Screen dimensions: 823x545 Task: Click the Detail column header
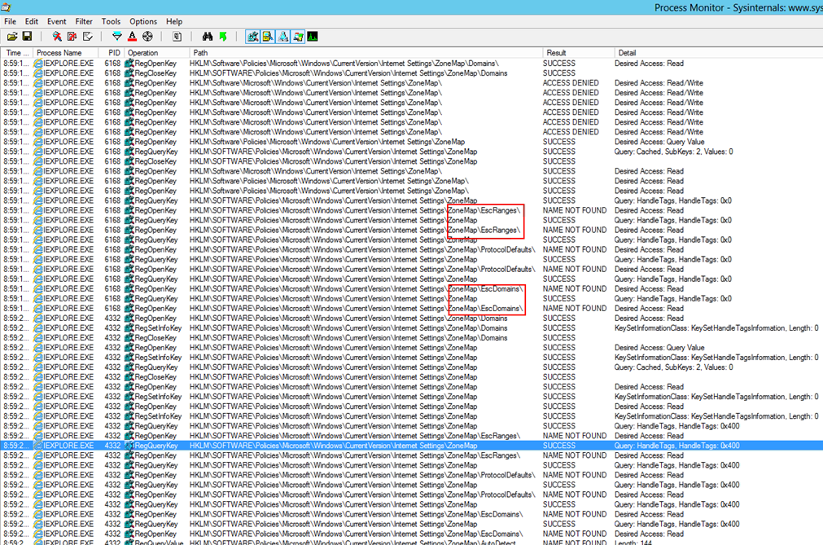pos(719,52)
